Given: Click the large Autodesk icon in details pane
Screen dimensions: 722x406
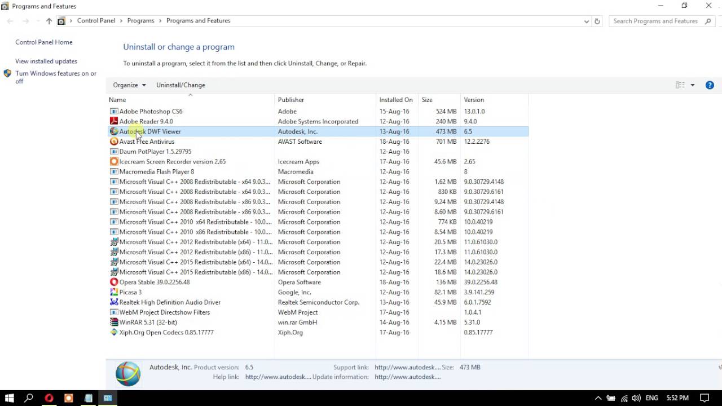Looking at the screenshot, I should tap(128, 373).
